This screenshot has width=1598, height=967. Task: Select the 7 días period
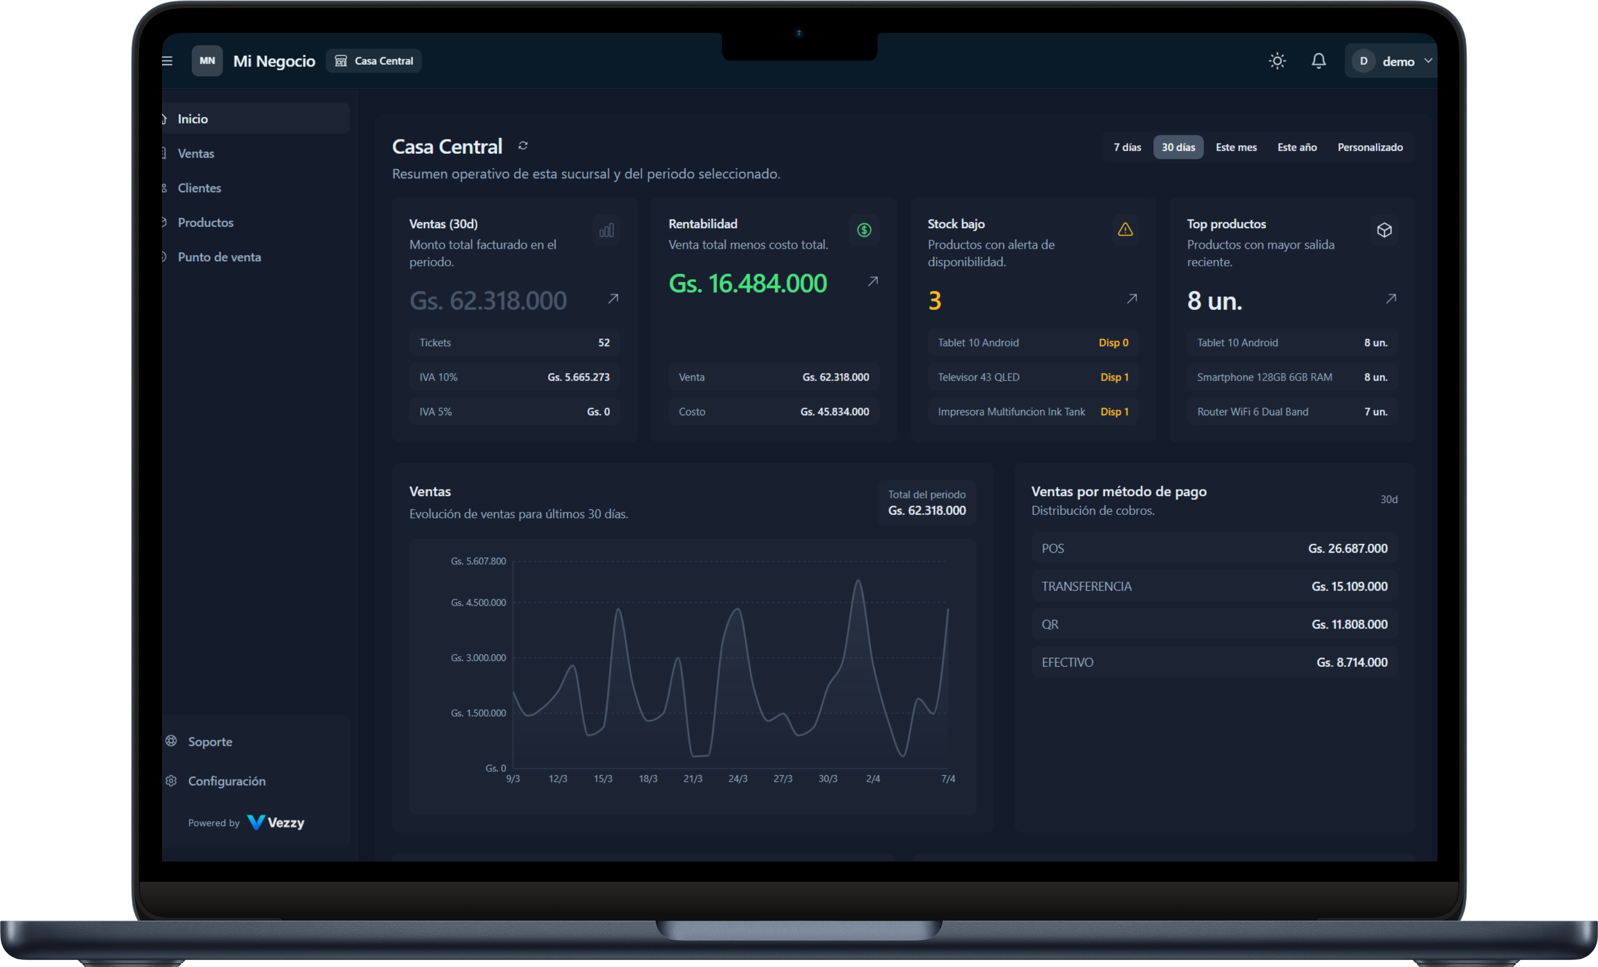pyautogui.click(x=1127, y=147)
